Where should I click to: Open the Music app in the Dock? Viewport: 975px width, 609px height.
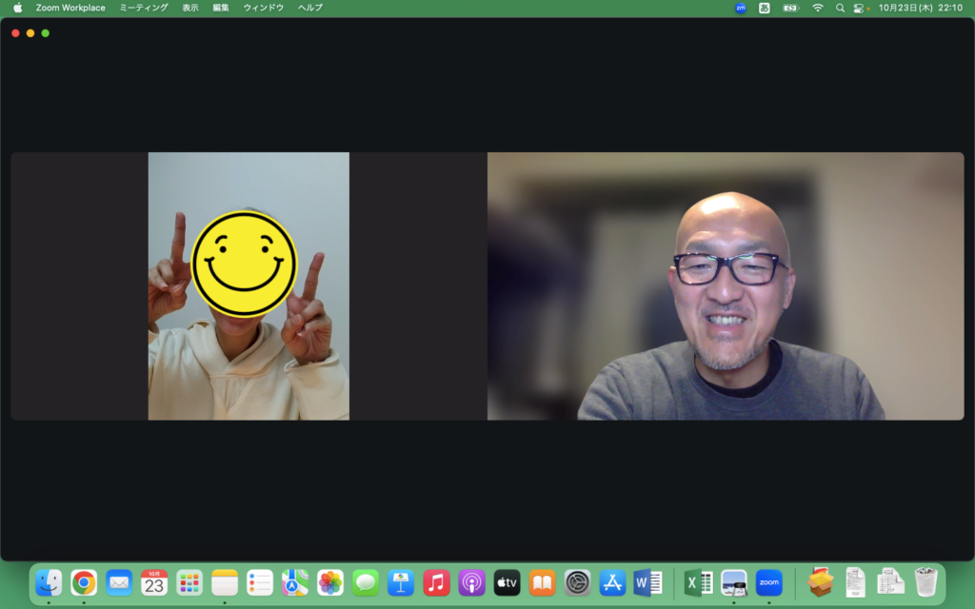(436, 582)
